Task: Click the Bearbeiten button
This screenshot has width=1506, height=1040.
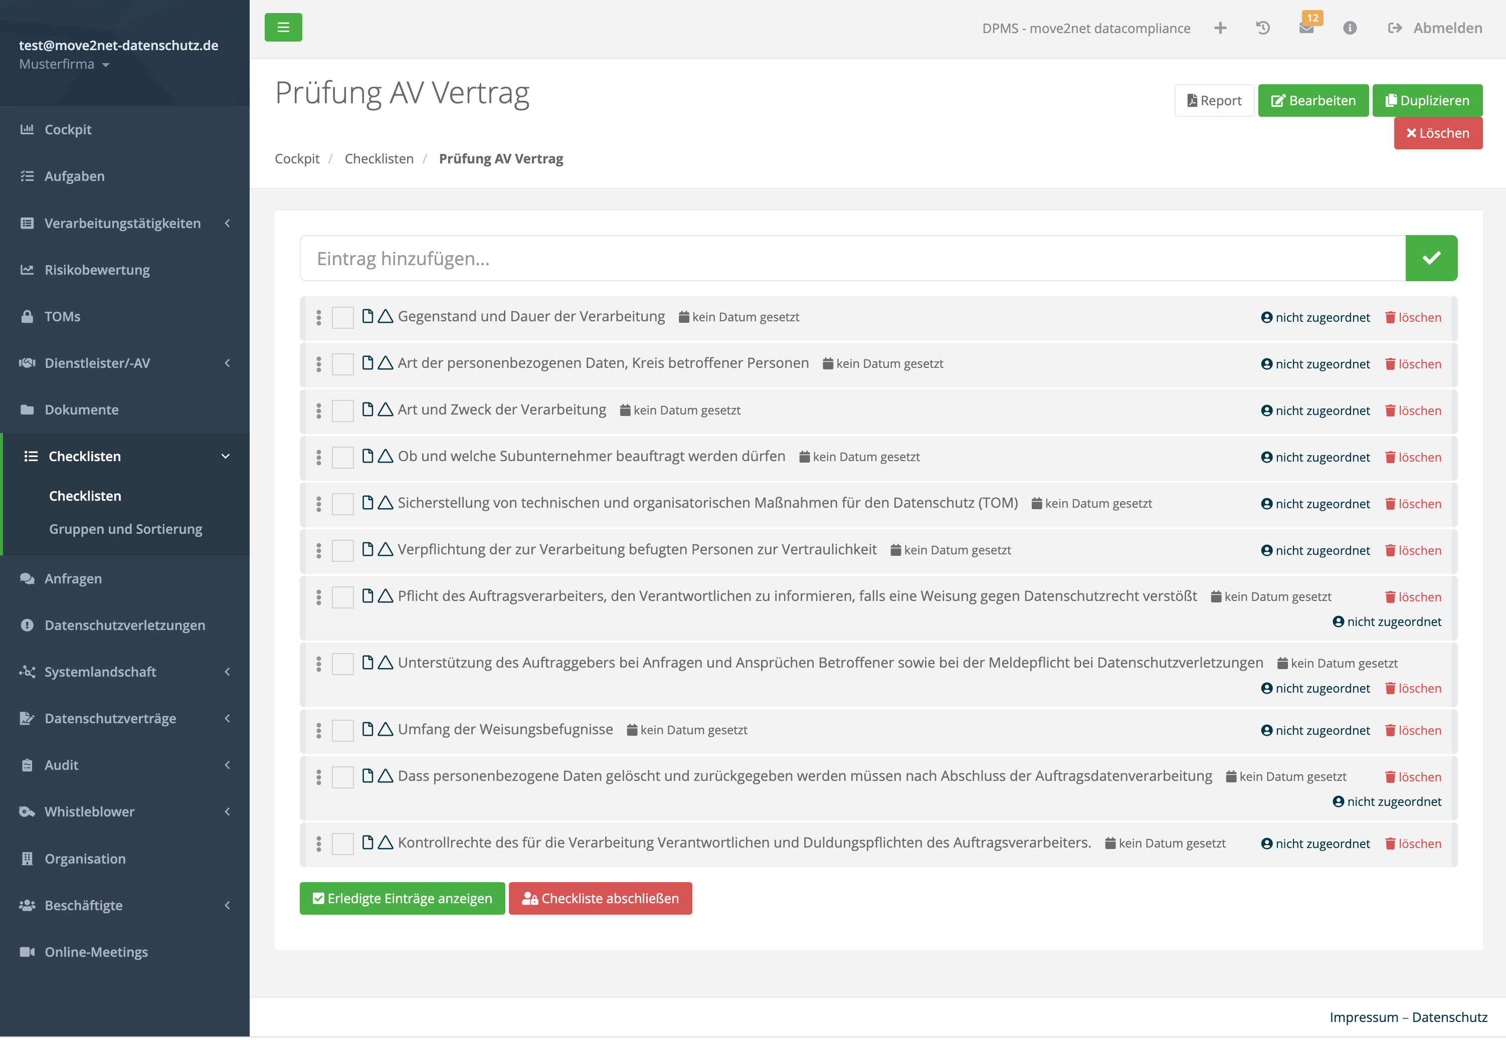Action: pyautogui.click(x=1313, y=100)
